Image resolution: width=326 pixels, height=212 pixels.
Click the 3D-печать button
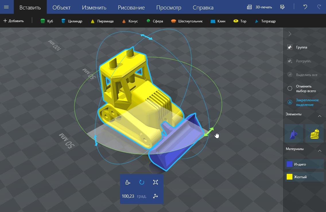pos(260,7)
